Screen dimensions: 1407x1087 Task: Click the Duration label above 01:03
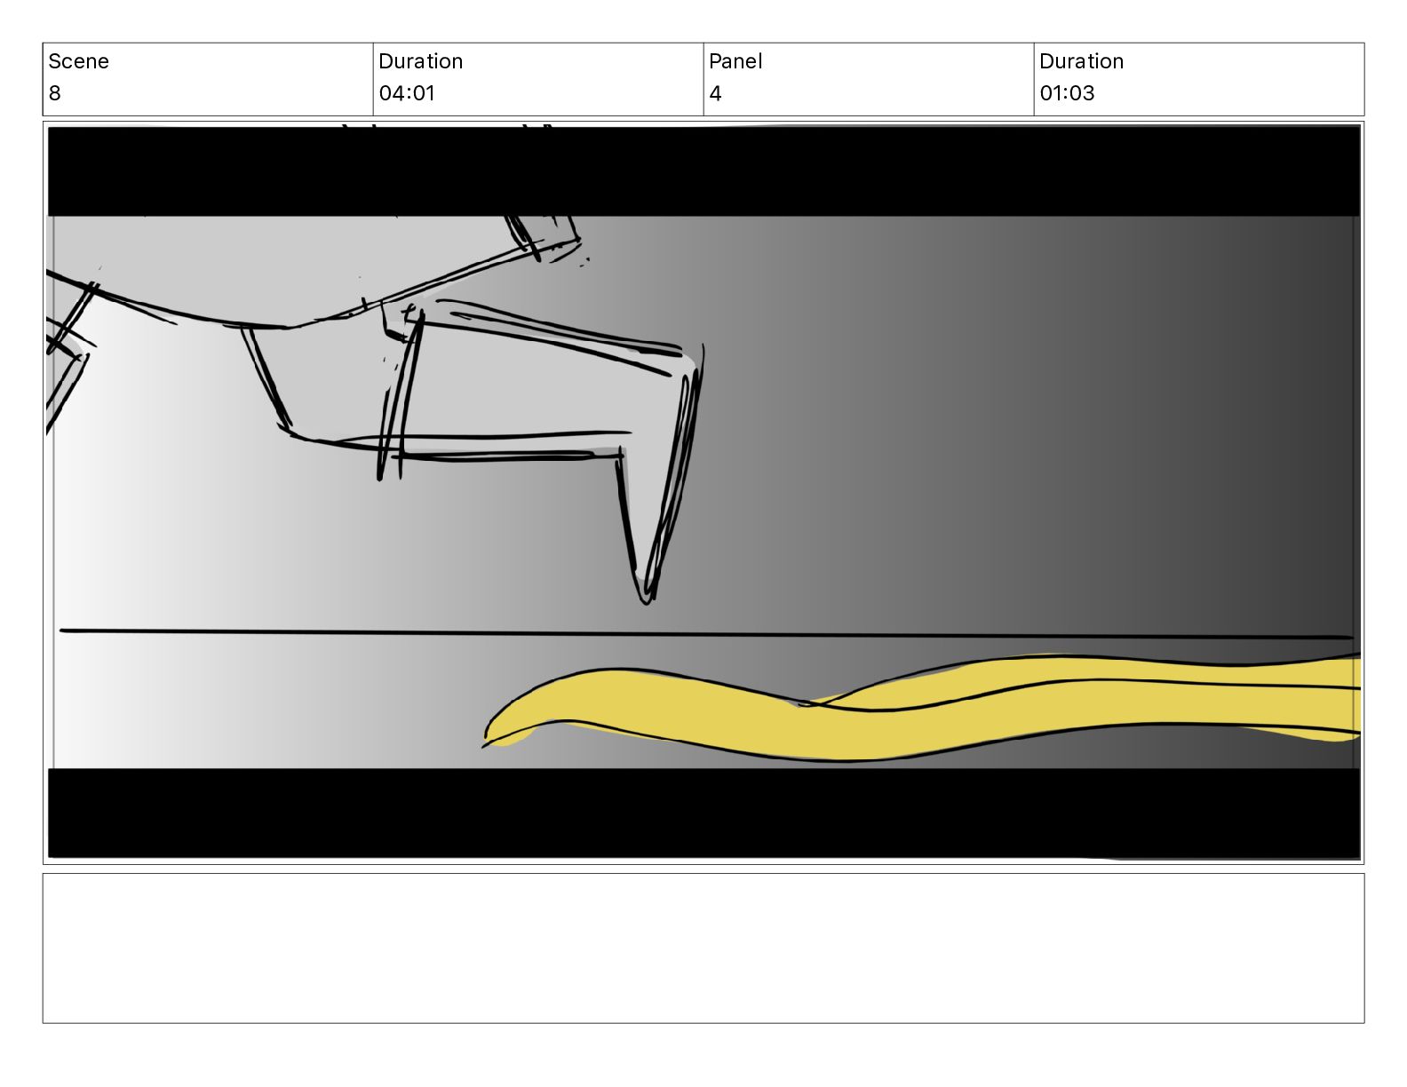click(1081, 61)
